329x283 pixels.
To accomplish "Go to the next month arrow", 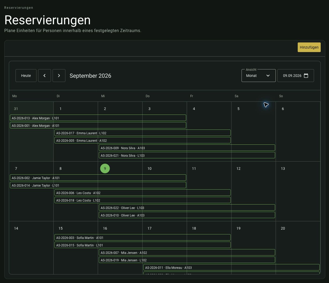I will click(59, 76).
